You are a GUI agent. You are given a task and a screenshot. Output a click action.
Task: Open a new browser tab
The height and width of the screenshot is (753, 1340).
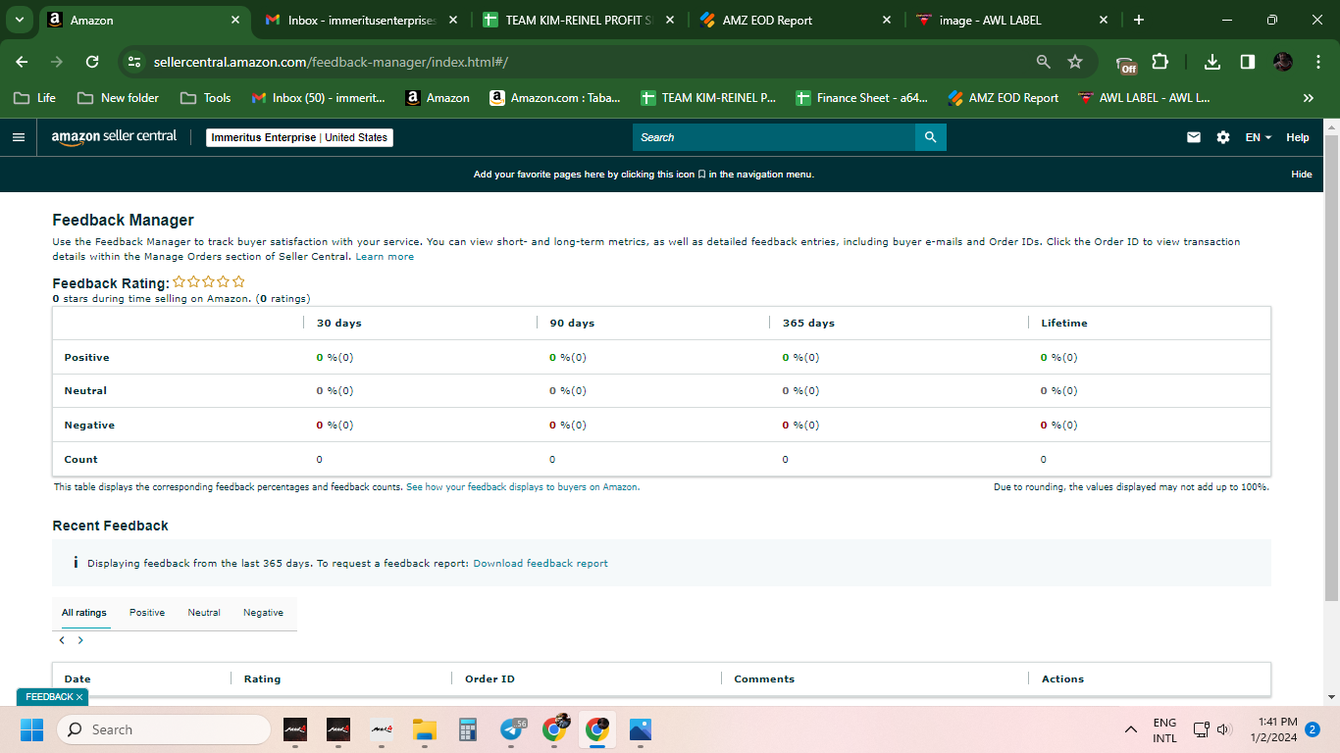[x=1138, y=20]
